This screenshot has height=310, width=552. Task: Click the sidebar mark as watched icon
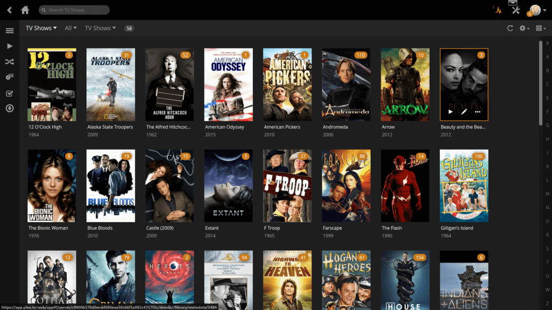click(10, 93)
